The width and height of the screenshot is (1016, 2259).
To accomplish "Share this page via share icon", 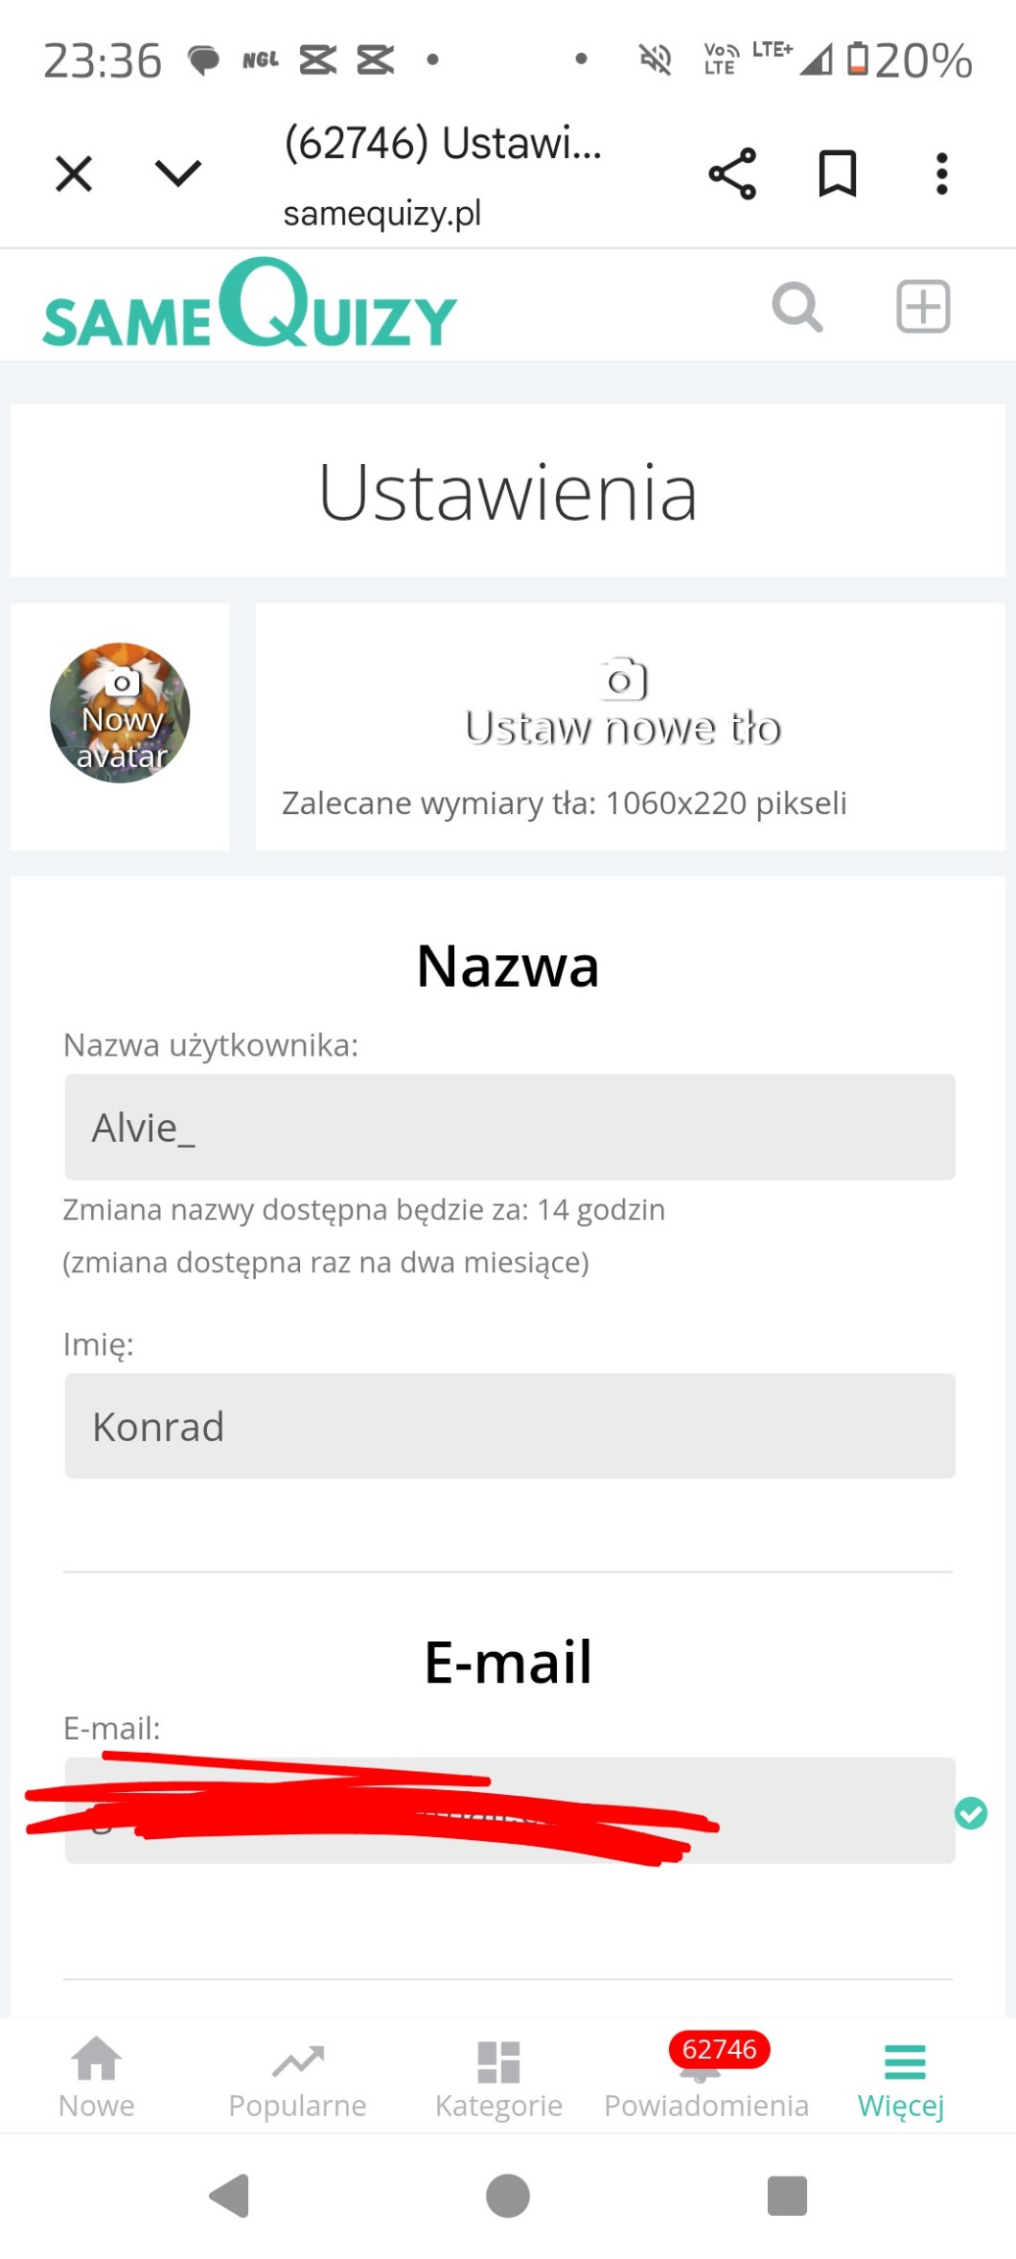I will (x=732, y=174).
